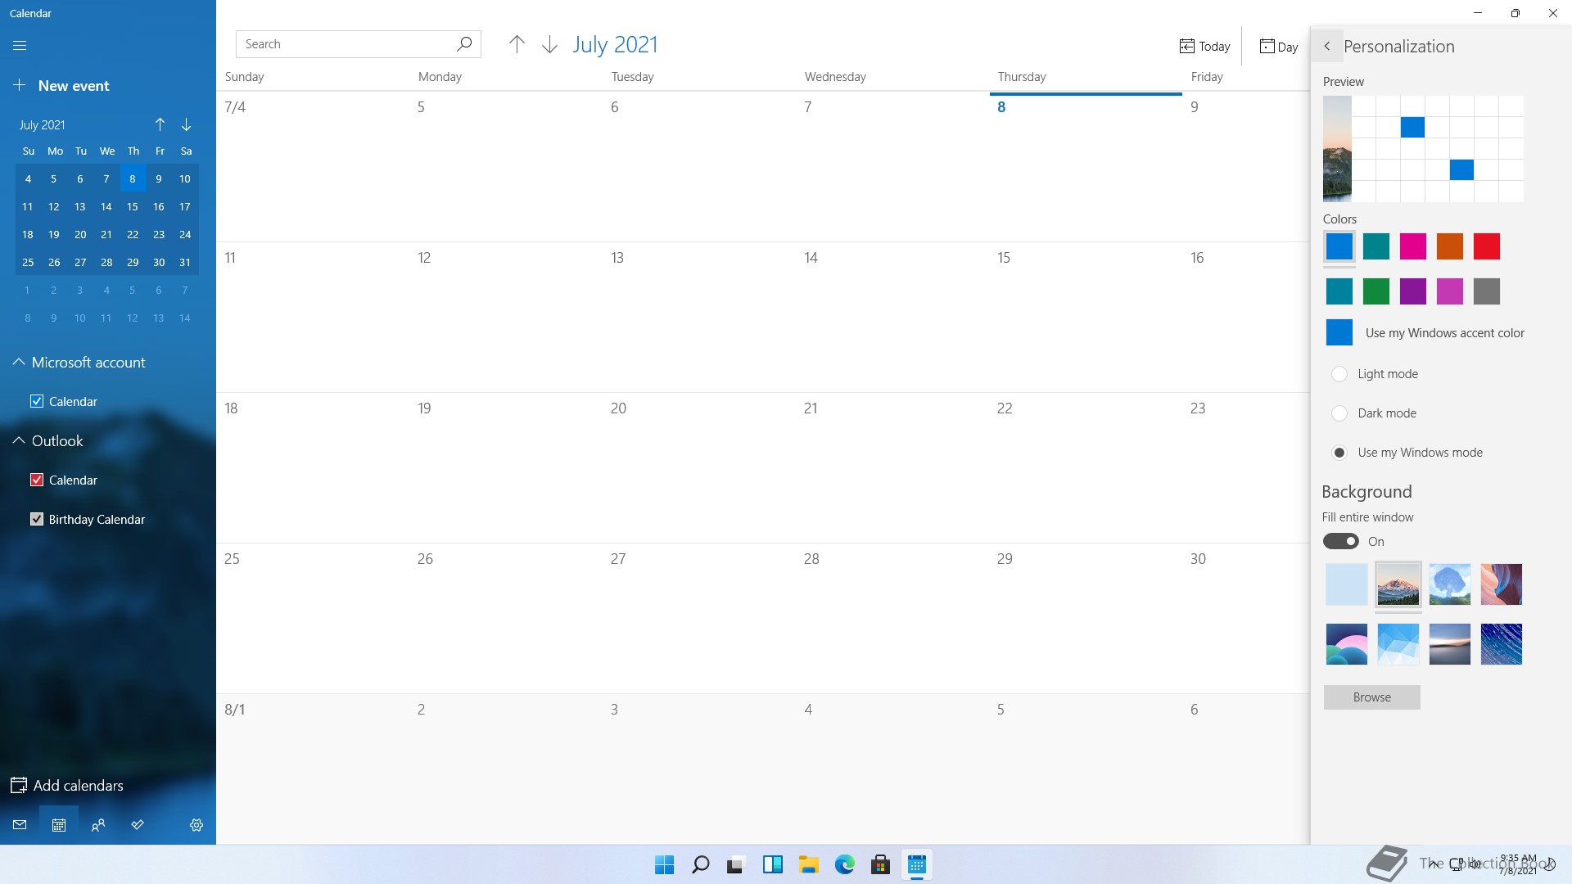1572x884 pixels.
Task: Open Microsoft Store from taskbar
Action: coord(880,864)
